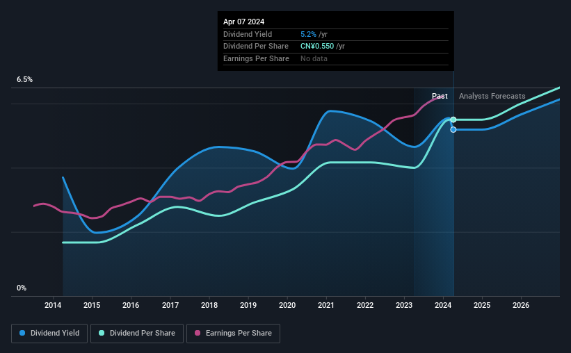This screenshot has width=571, height=353.
Task: Click the blue data point marker at April 2024
Action: (453, 129)
